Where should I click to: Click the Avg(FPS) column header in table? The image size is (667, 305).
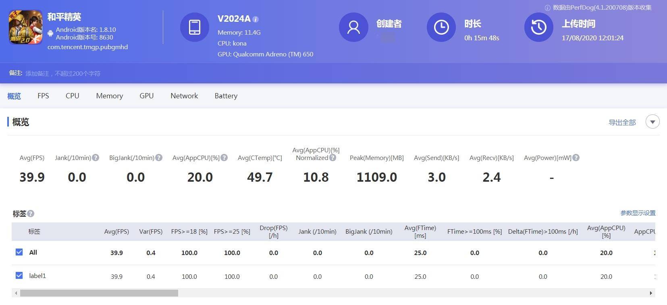pyautogui.click(x=116, y=232)
